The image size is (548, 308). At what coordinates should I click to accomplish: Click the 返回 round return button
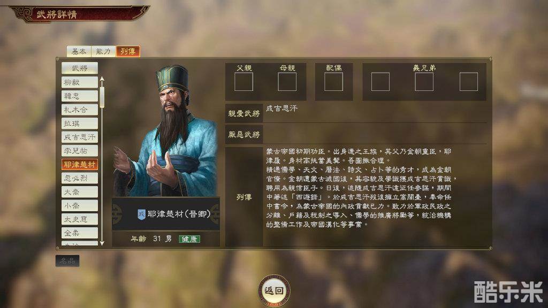pyautogui.click(x=275, y=290)
